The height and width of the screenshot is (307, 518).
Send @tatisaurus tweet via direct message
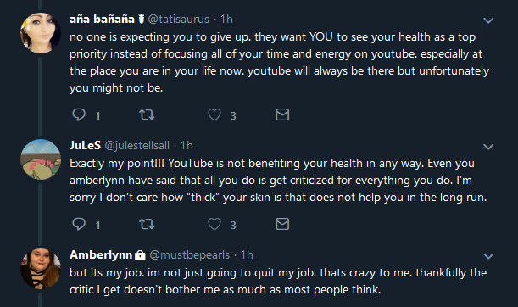tap(282, 114)
